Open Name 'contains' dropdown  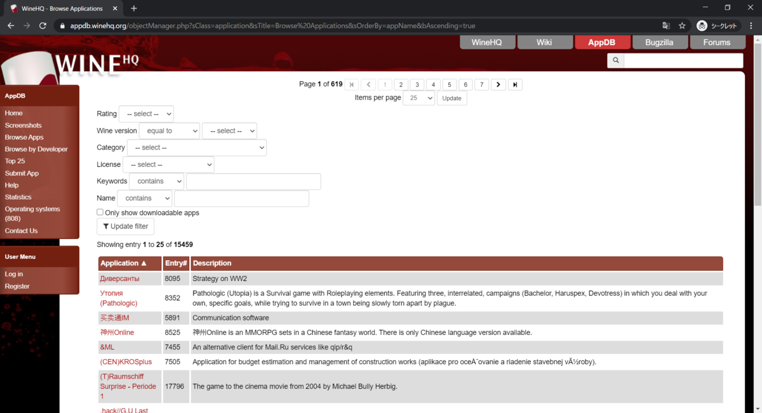(145, 198)
